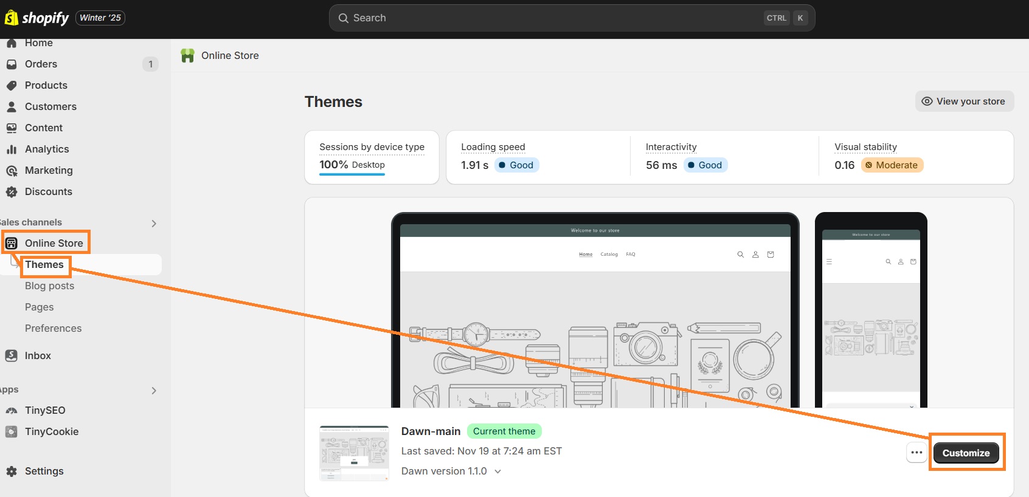1029x497 pixels.
Task: Click the search magnifier icon
Action: (344, 18)
